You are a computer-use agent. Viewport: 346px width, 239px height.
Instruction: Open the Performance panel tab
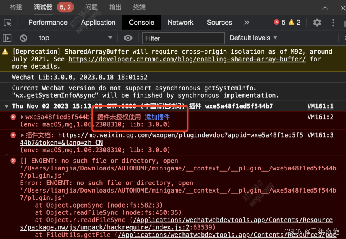pos(48,23)
